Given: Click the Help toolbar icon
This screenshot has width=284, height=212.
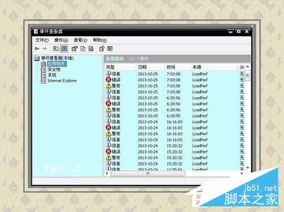Looking at the screenshot, I should click(102, 49).
